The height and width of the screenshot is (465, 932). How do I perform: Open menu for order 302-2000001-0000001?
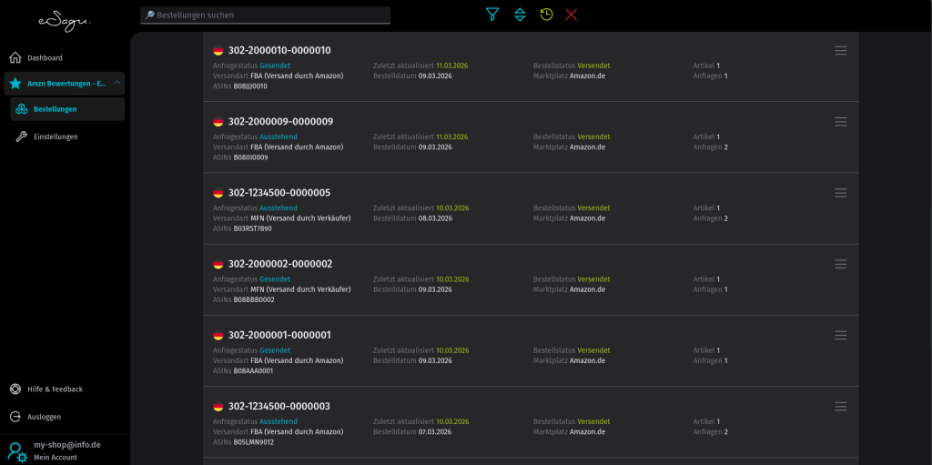tap(840, 335)
